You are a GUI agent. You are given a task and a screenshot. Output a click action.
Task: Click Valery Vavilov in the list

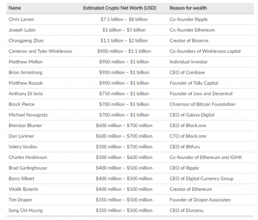pyautogui.click(x=24, y=146)
